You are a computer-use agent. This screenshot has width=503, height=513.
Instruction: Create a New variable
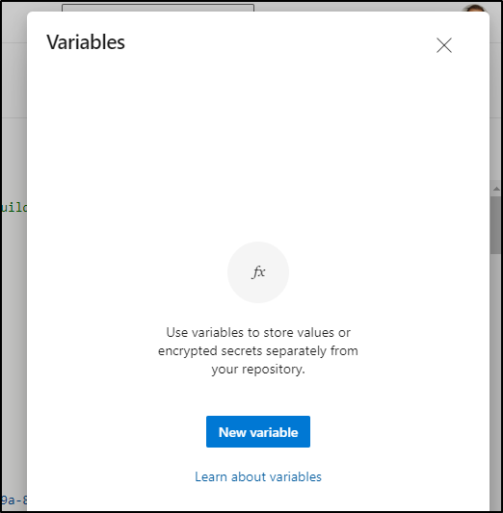pos(258,431)
